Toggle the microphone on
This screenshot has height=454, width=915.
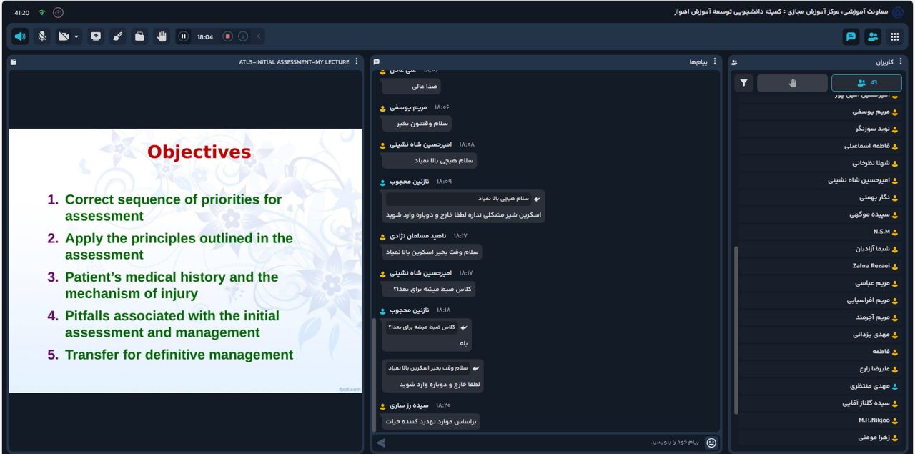pyautogui.click(x=42, y=36)
